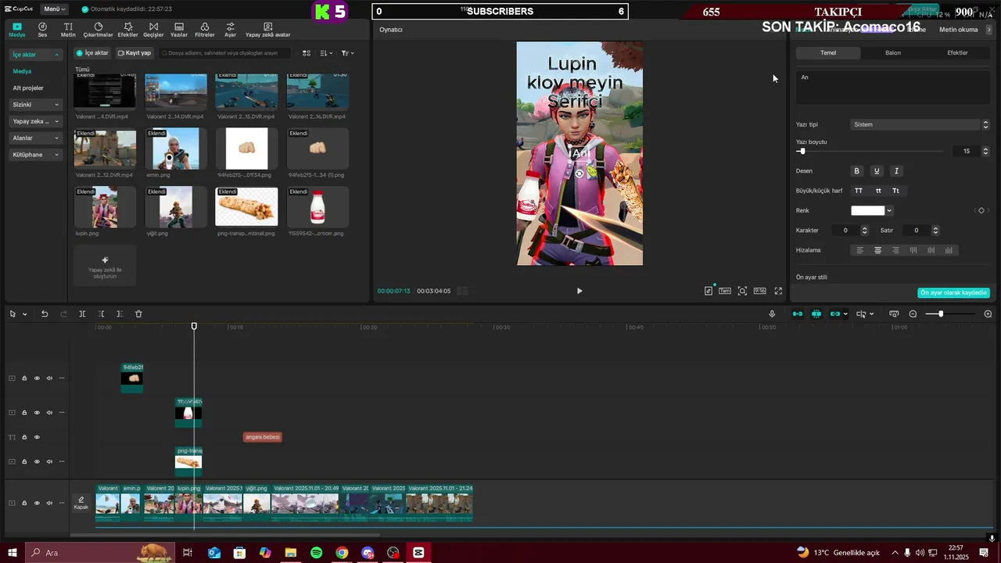Mute the 94feb2f clip track
Viewport: 1001px width, 563px height.
(49, 378)
